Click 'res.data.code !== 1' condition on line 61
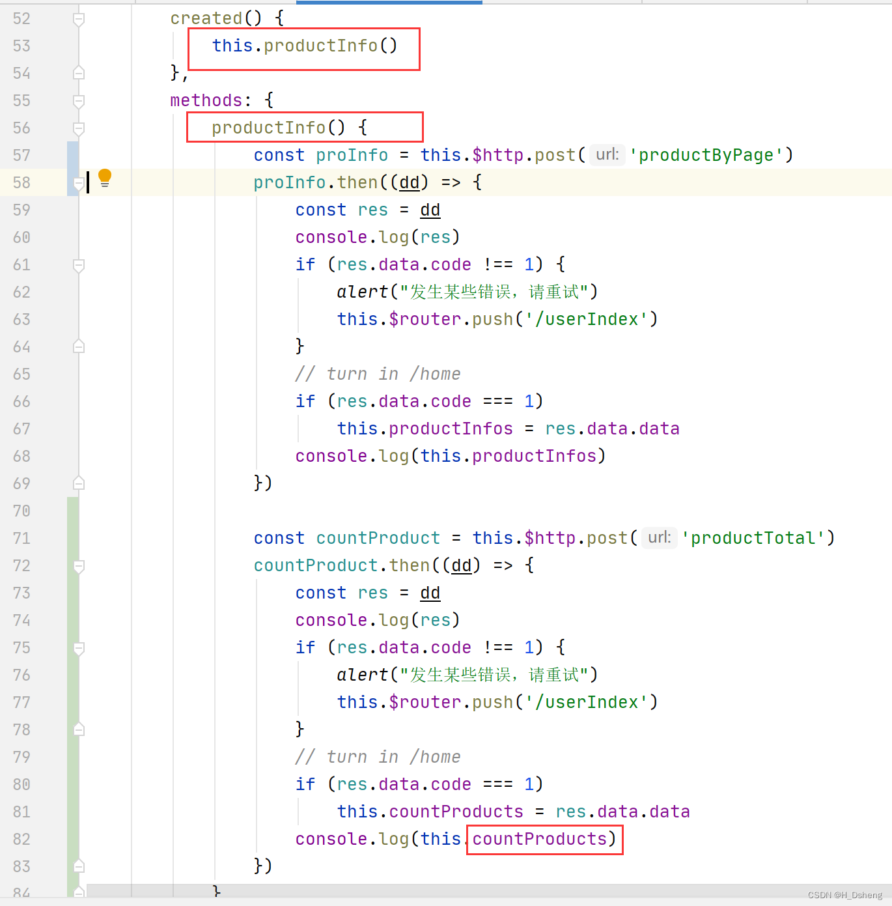892x906 pixels. click(436, 264)
